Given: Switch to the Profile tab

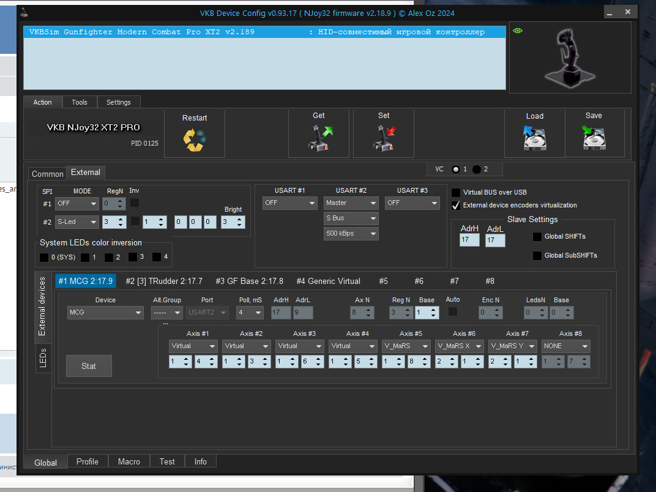Looking at the screenshot, I should coord(88,461).
